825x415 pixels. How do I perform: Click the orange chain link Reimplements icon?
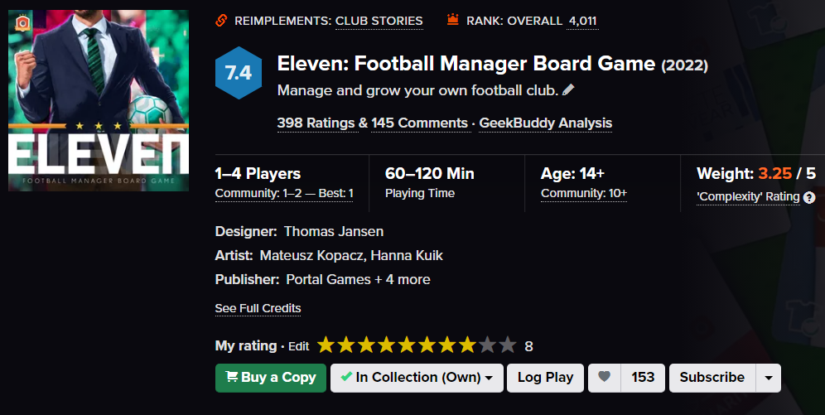point(221,21)
